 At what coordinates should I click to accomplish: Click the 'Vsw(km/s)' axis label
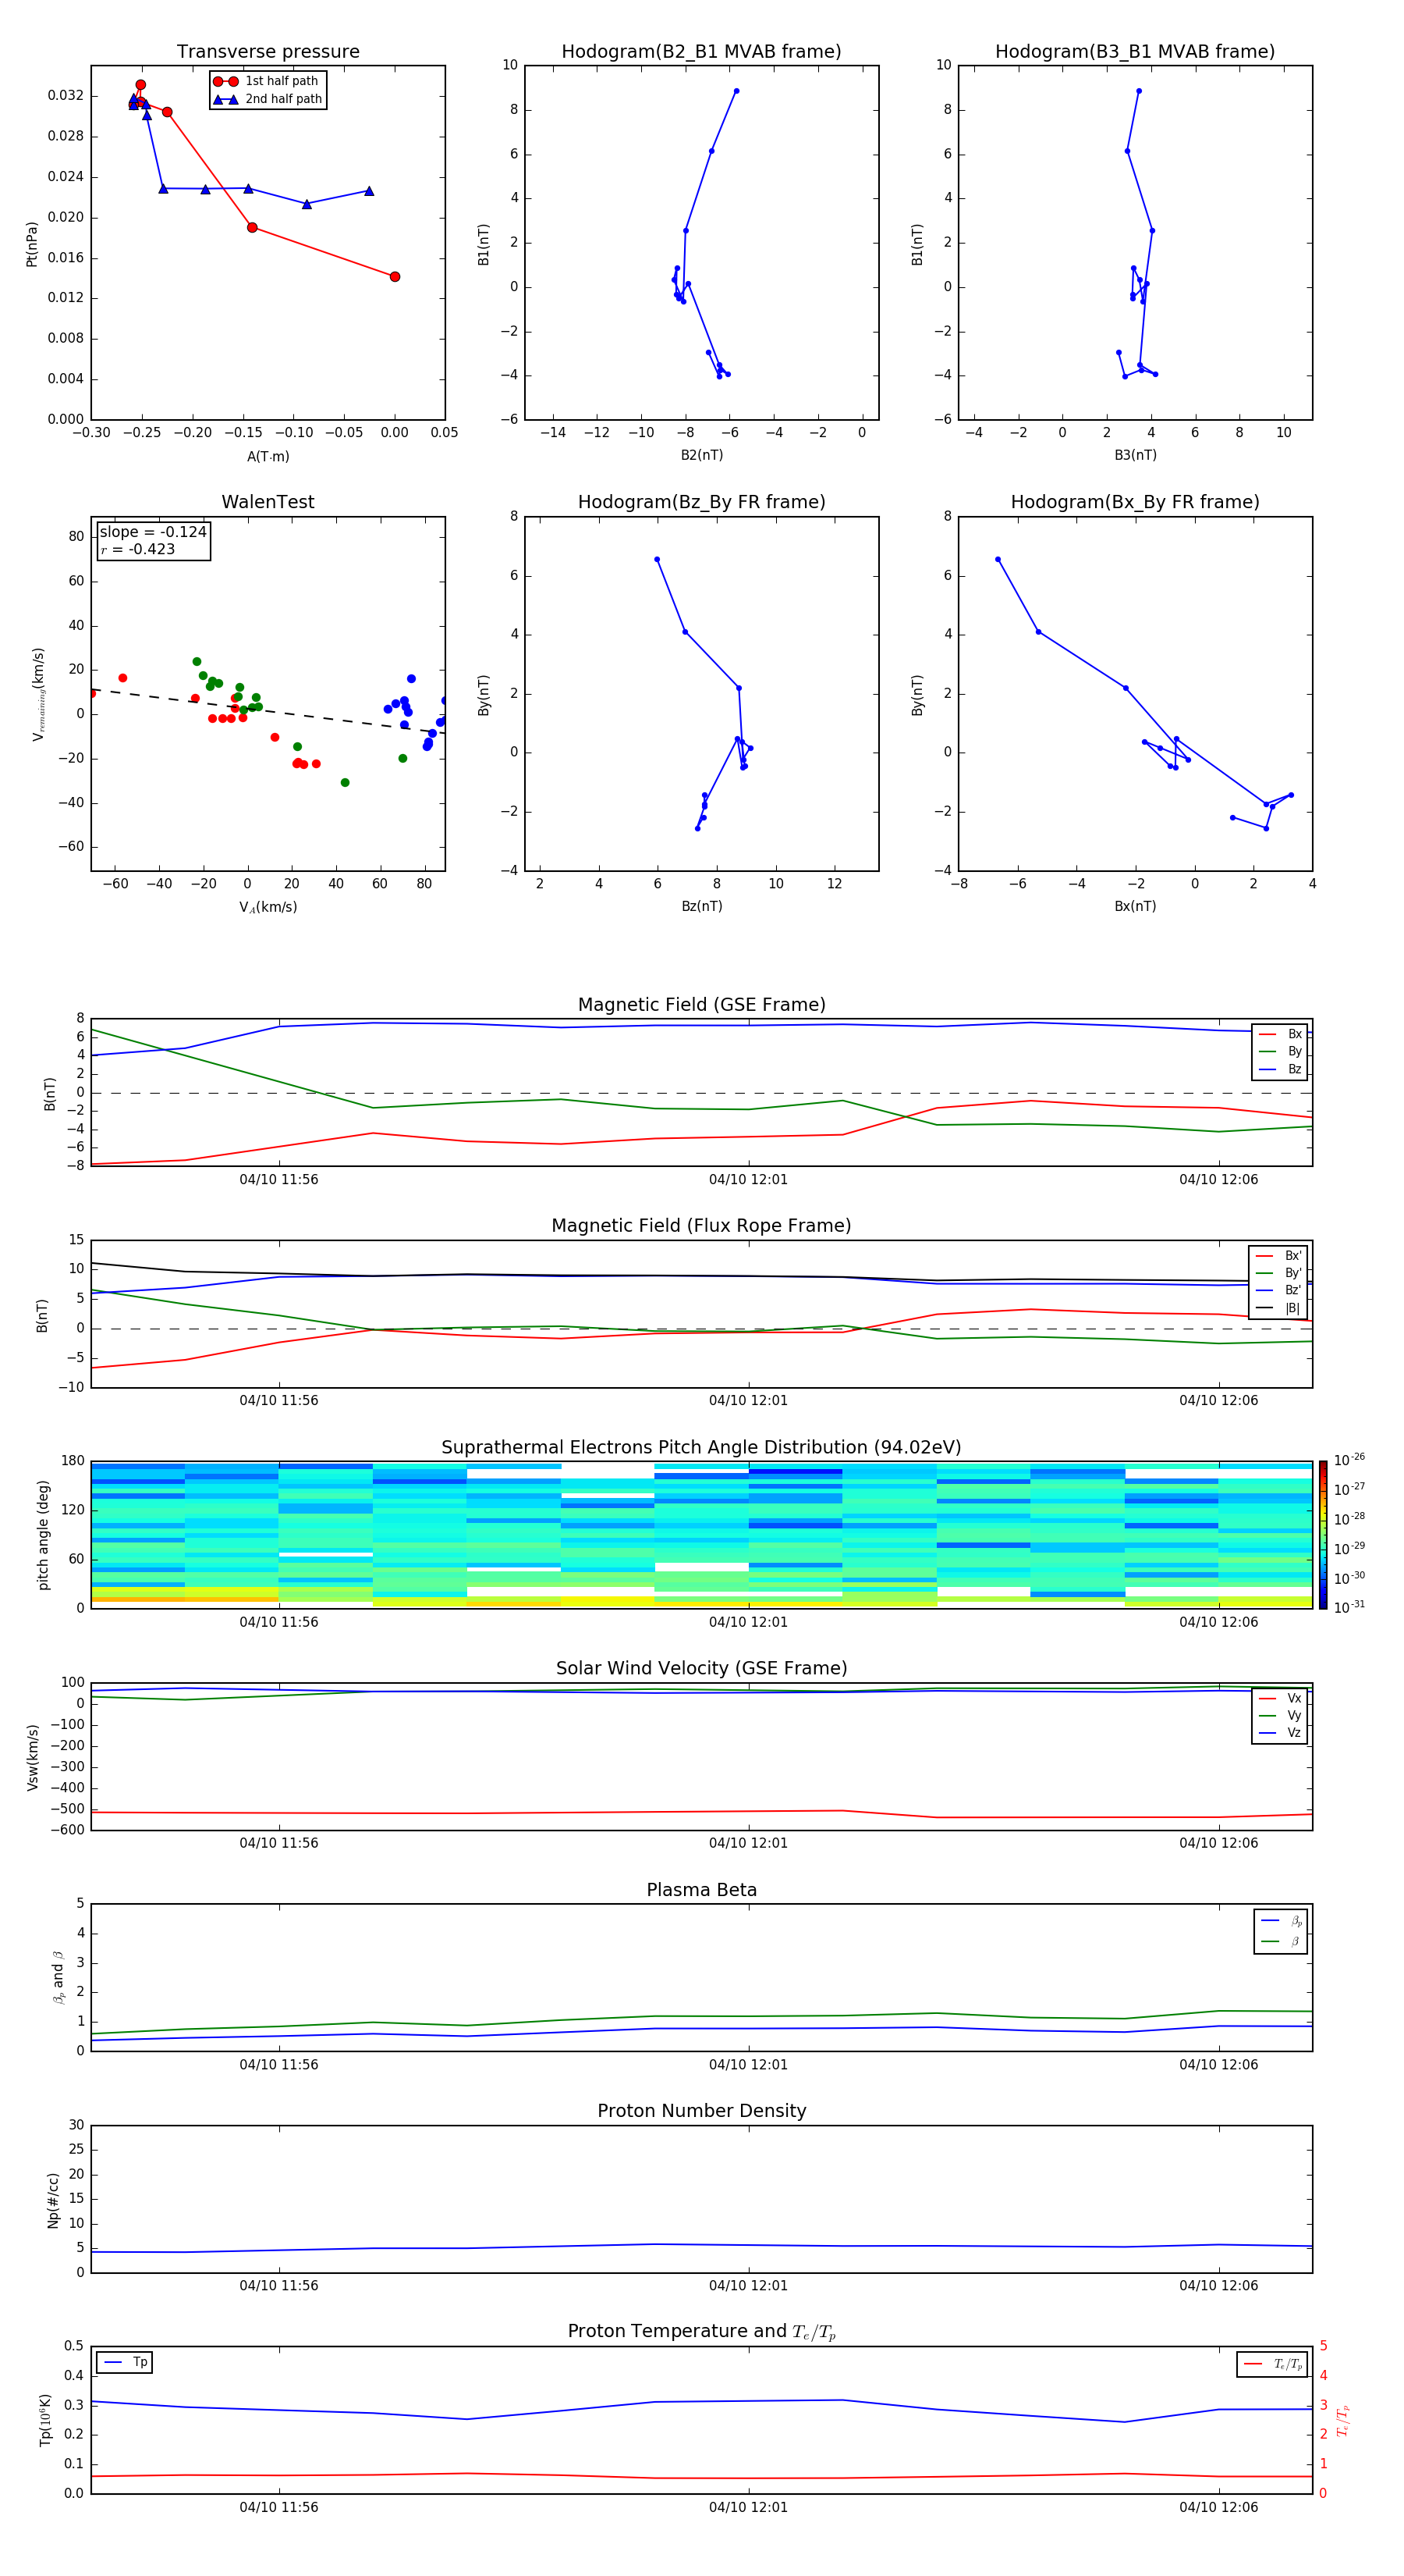(32, 1757)
